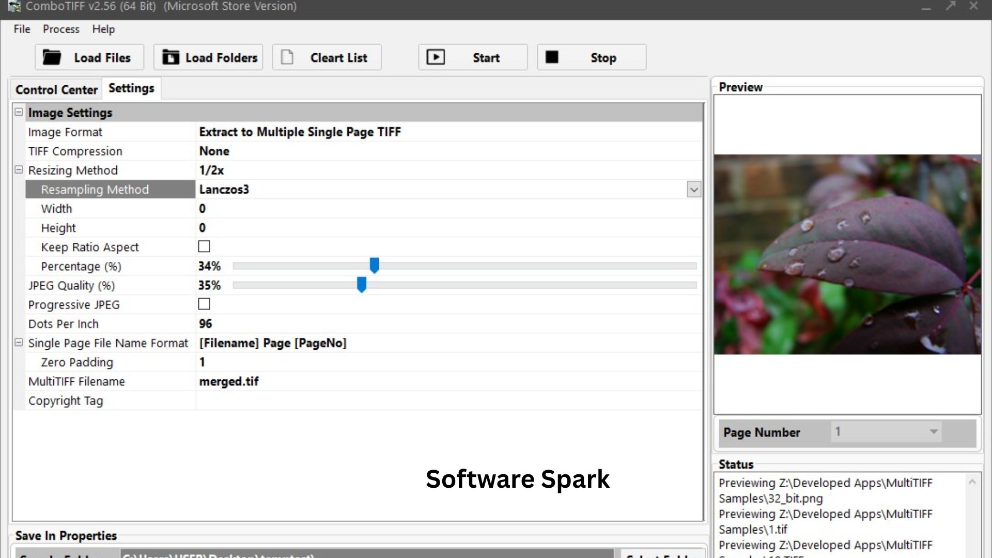Click the Dots Per Inch row label

pyautogui.click(x=64, y=324)
